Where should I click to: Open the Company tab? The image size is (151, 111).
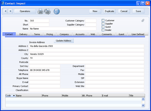pos(64,34)
